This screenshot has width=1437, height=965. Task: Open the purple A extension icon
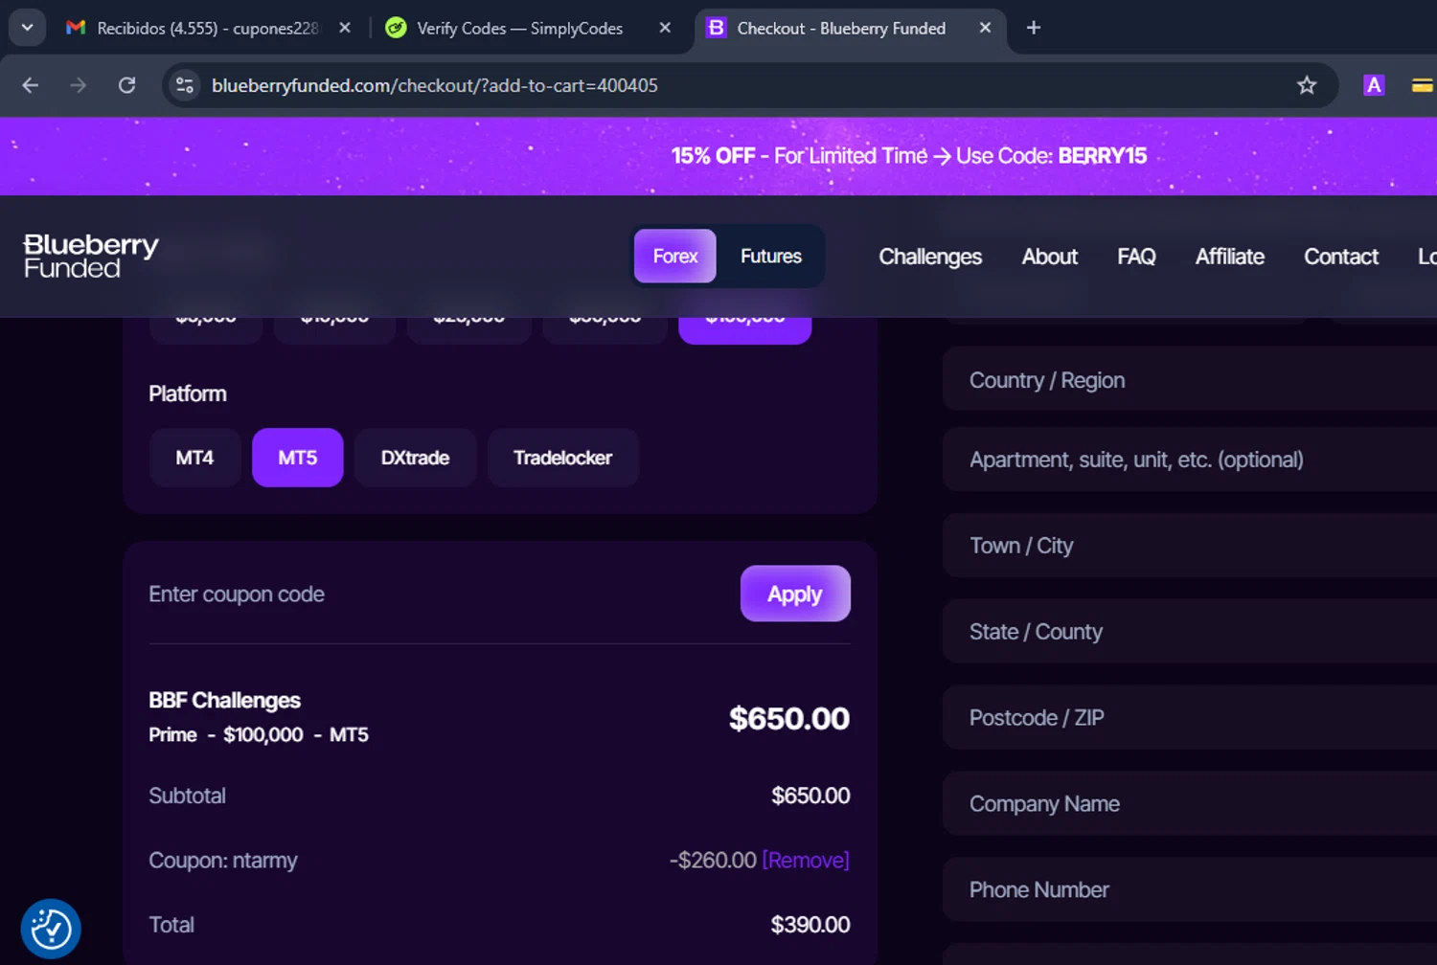[x=1374, y=85]
